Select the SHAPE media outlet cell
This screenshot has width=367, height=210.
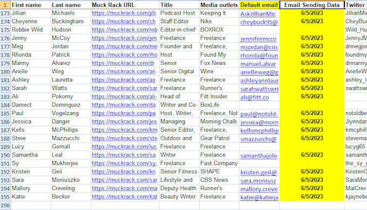coord(219,172)
